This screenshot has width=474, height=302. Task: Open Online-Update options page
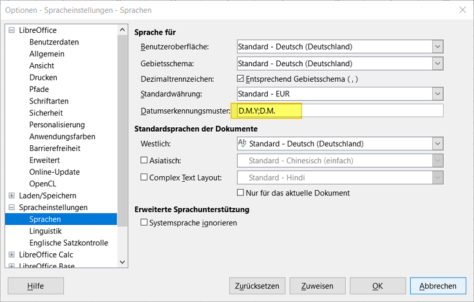tap(54, 172)
